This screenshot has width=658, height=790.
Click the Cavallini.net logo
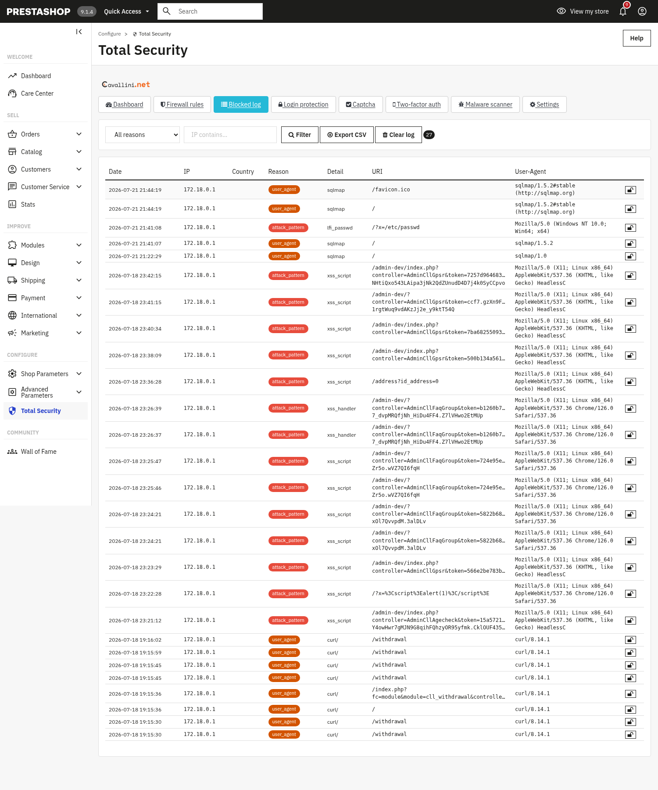[x=126, y=84]
